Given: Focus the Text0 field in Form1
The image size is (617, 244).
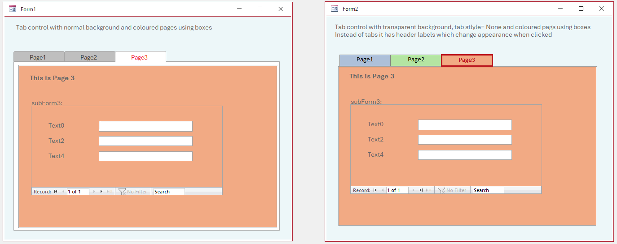Looking at the screenshot, I should 145,126.
